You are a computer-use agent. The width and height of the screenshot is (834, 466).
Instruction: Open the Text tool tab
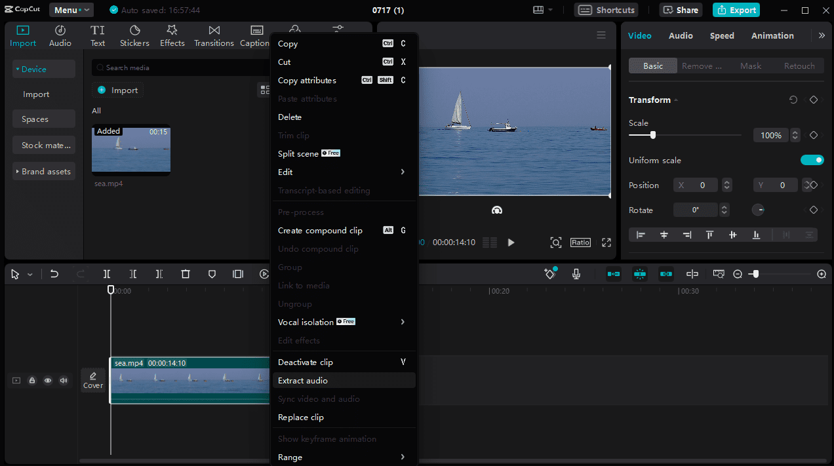pos(98,36)
